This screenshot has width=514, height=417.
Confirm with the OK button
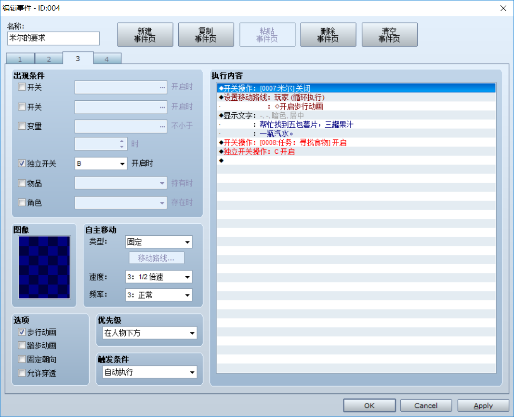coord(369,405)
